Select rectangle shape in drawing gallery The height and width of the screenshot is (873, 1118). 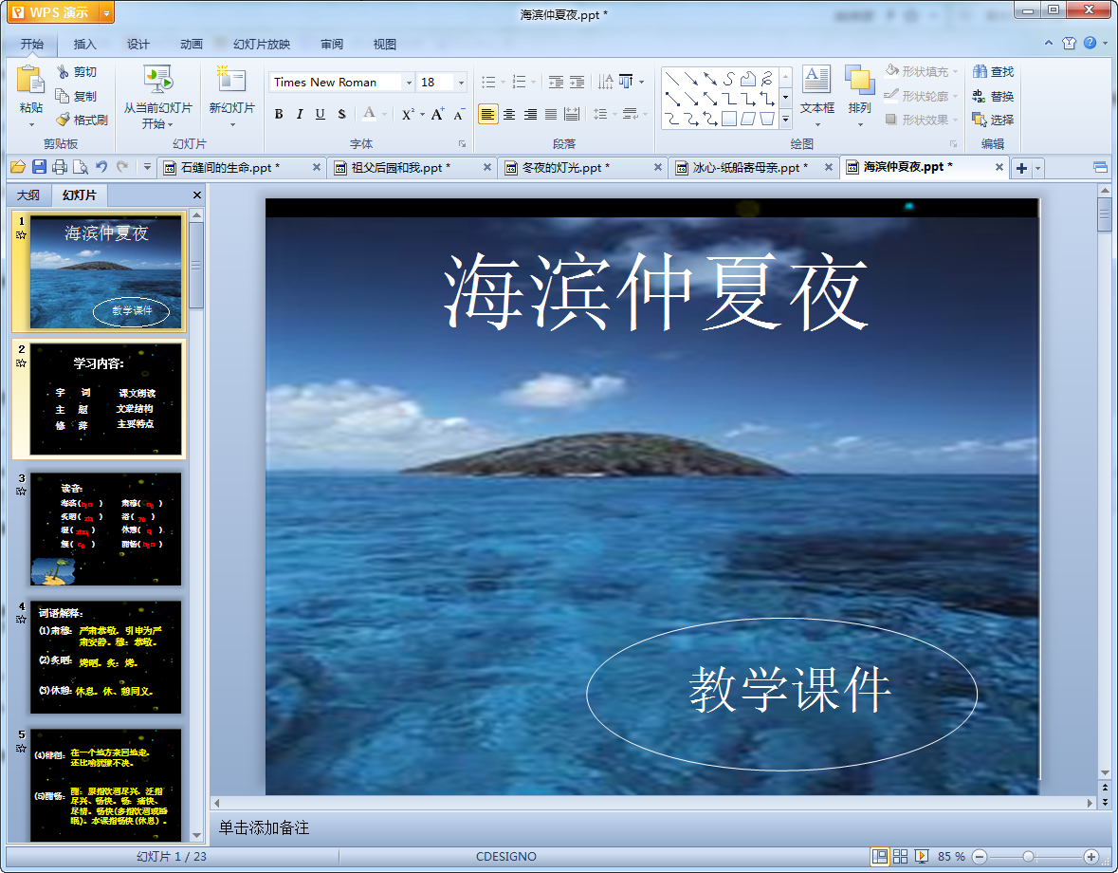pos(728,119)
